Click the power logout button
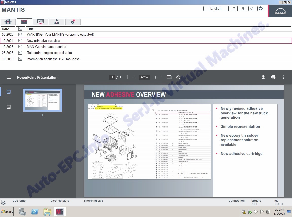 [x=261, y=9]
